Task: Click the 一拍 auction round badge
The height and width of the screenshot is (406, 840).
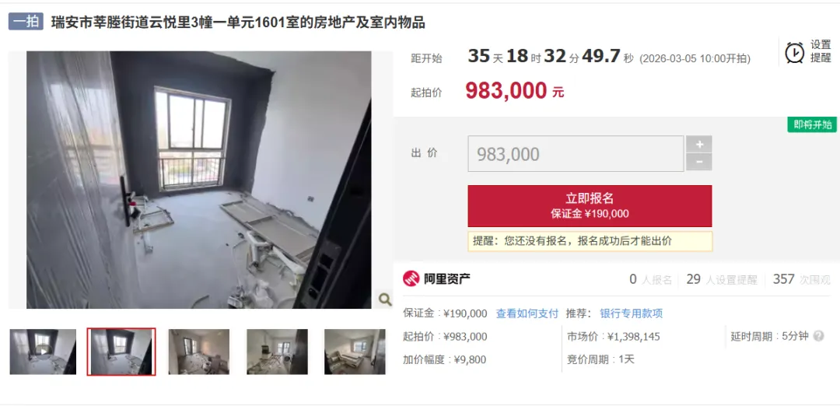Action: [26, 22]
